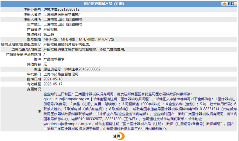The height and width of the screenshot is (141, 239).
Task: Click the expiry date 2026-05-17
Action: (53, 84)
